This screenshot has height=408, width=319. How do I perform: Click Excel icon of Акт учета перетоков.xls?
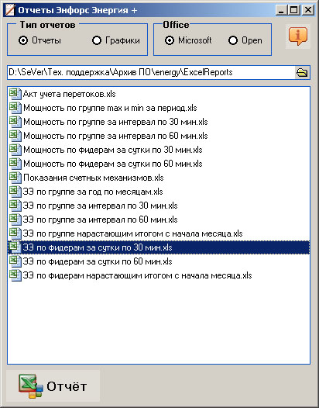(15, 94)
